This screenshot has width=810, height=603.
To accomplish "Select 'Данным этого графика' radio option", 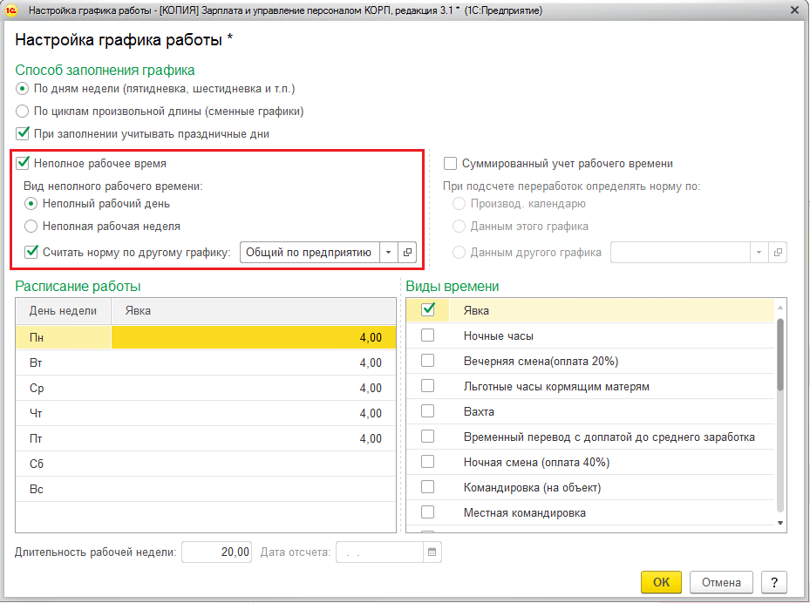I will point(459,227).
